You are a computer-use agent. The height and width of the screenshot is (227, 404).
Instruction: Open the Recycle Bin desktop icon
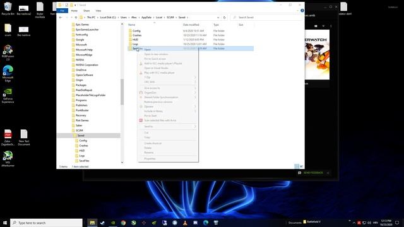[x=8, y=8]
